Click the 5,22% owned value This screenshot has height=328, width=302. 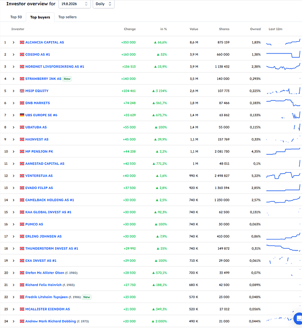click(x=256, y=176)
